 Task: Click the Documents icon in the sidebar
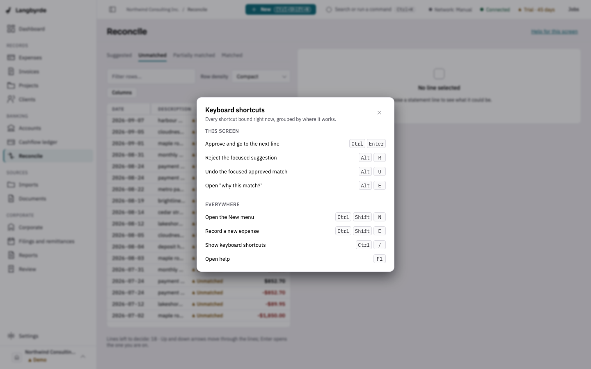(11, 198)
